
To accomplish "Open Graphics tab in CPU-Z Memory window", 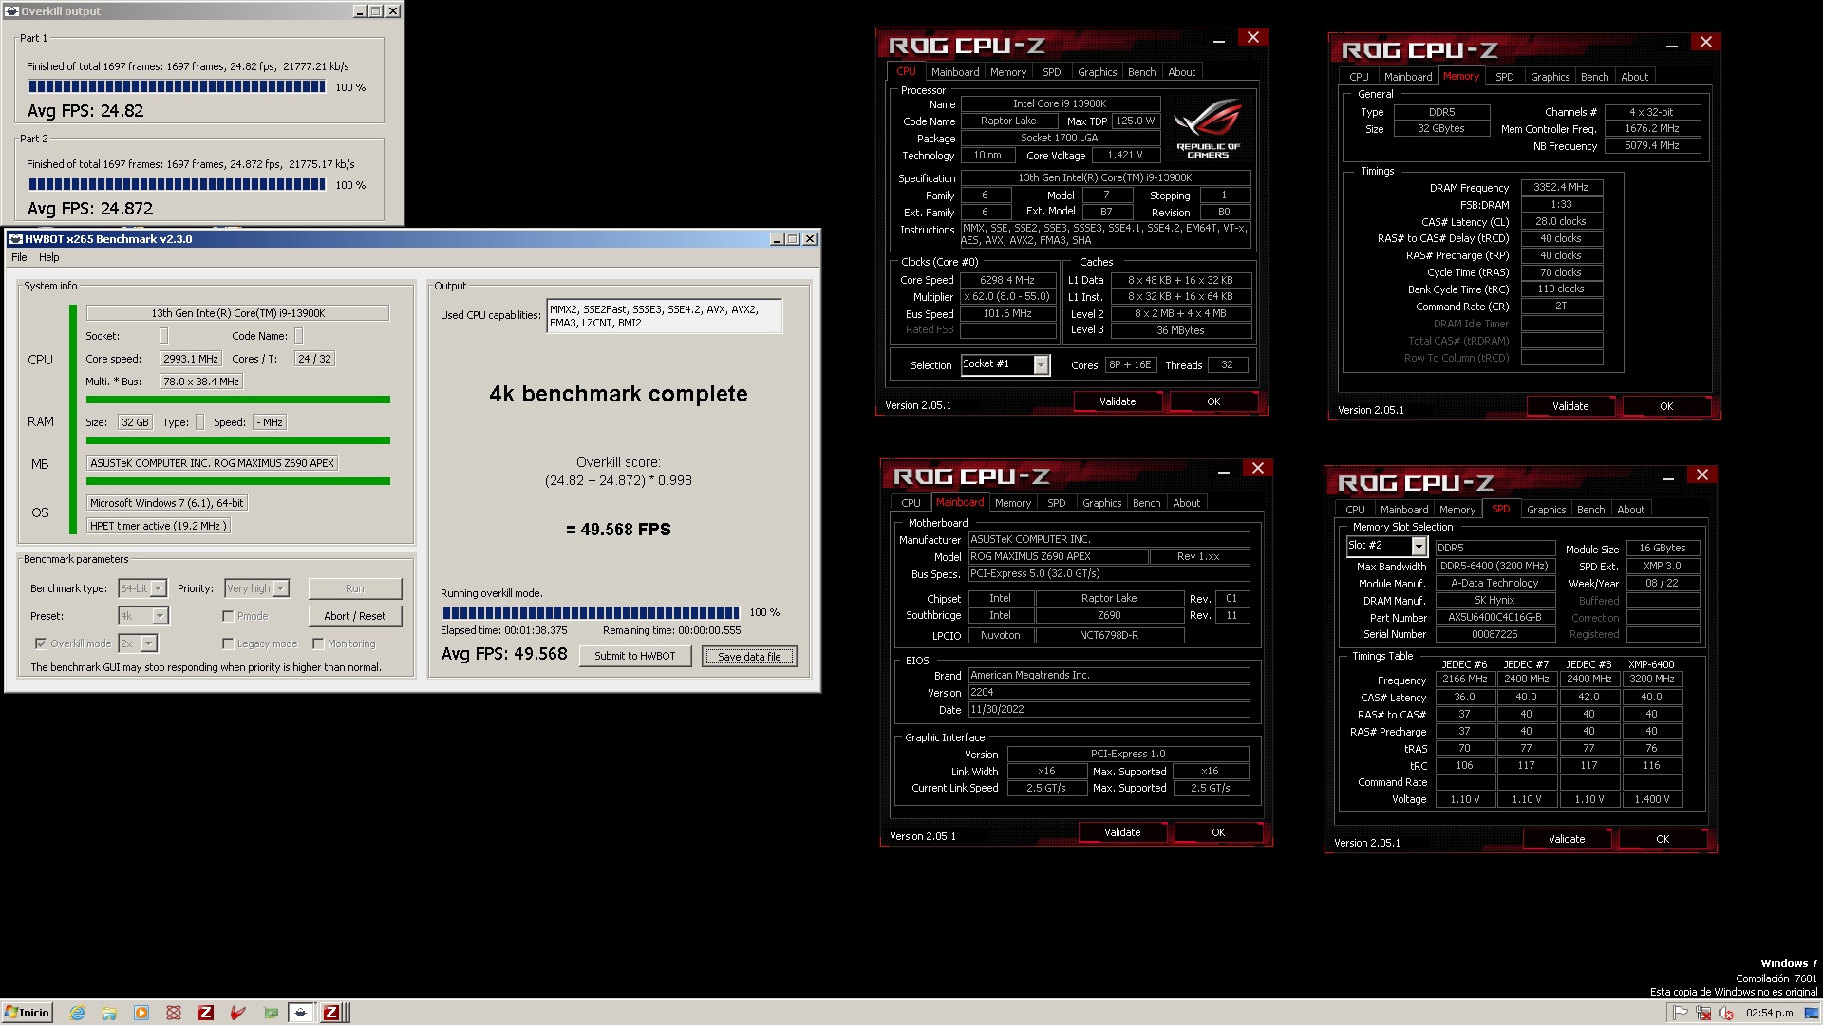I will click(1550, 77).
